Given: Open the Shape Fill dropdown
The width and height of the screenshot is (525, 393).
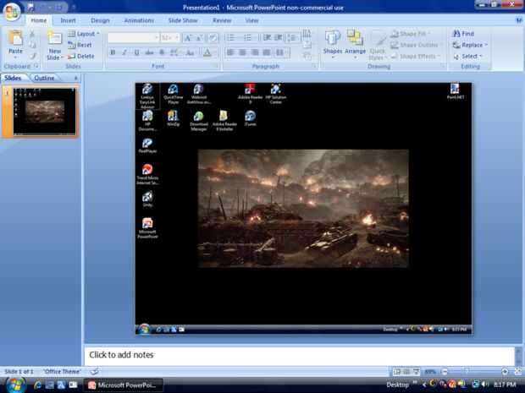Looking at the screenshot, I should tap(411, 34).
